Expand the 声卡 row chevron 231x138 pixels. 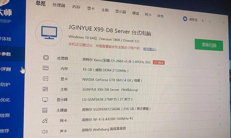coord(220,124)
